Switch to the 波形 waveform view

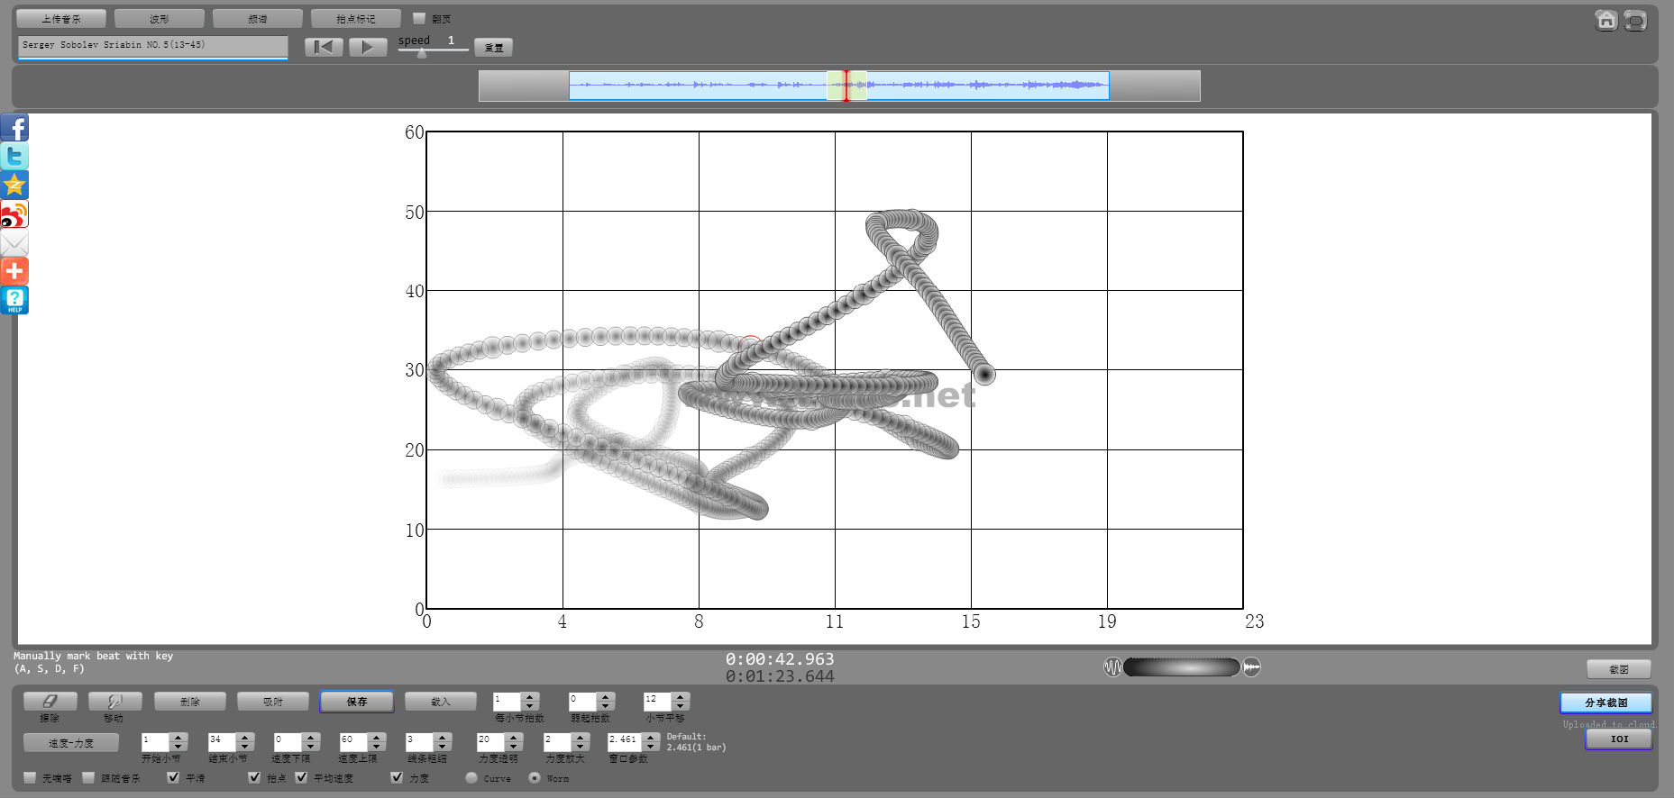160,18
